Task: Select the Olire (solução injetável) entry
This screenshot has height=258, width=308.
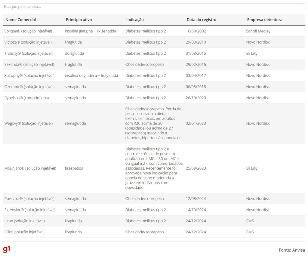Action: pyautogui.click(x=24, y=232)
